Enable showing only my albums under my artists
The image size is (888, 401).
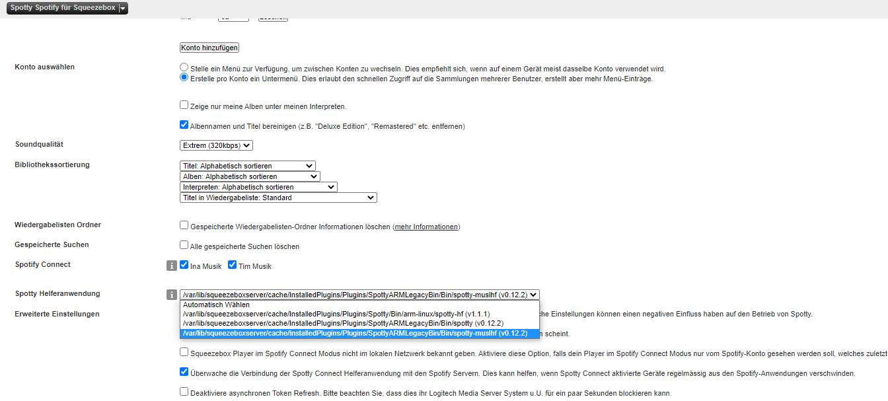(x=184, y=105)
